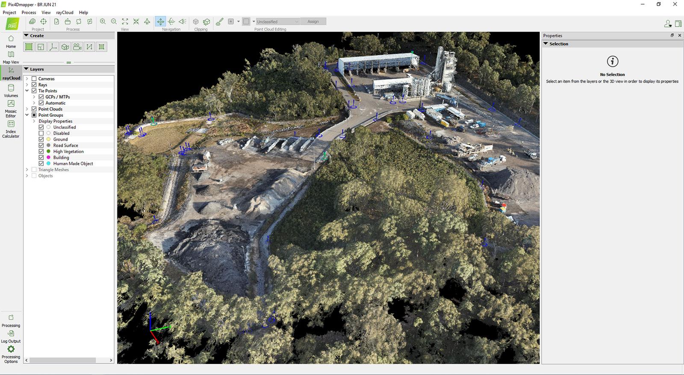Image resolution: width=684 pixels, height=375 pixels.
Task: Open the Unclassified point group dropdown
Action: (278, 21)
